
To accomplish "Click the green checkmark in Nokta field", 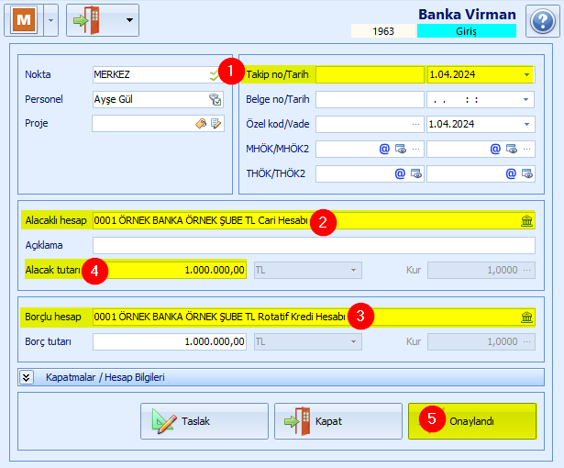I will pos(215,74).
